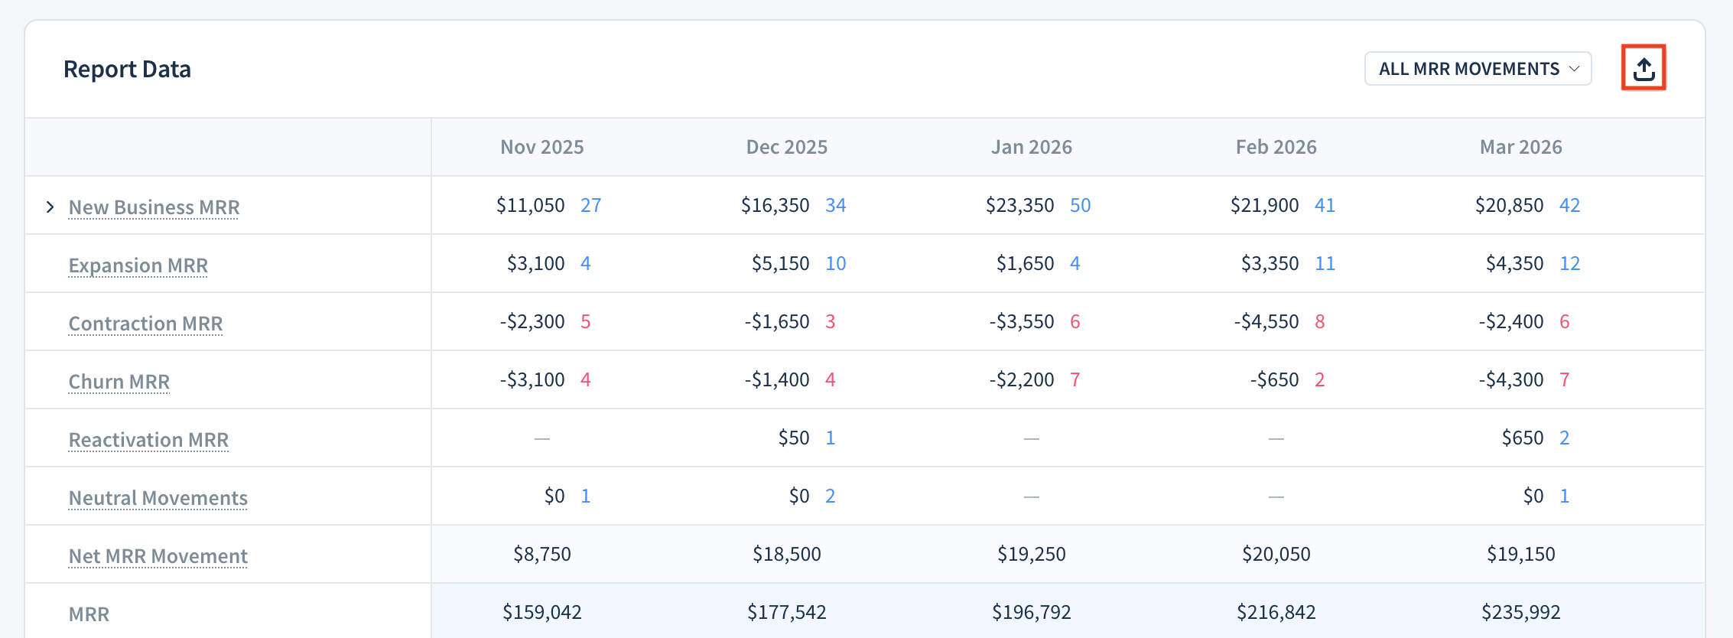Click the $159,042 MRR value
The width and height of the screenshot is (1733, 638).
pyautogui.click(x=542, y=612)
